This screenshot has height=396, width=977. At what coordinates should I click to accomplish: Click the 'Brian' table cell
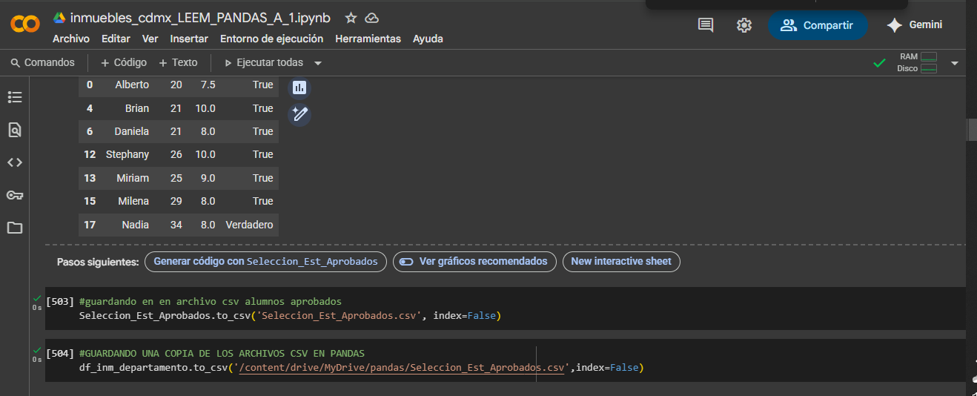tap(137, 108)
